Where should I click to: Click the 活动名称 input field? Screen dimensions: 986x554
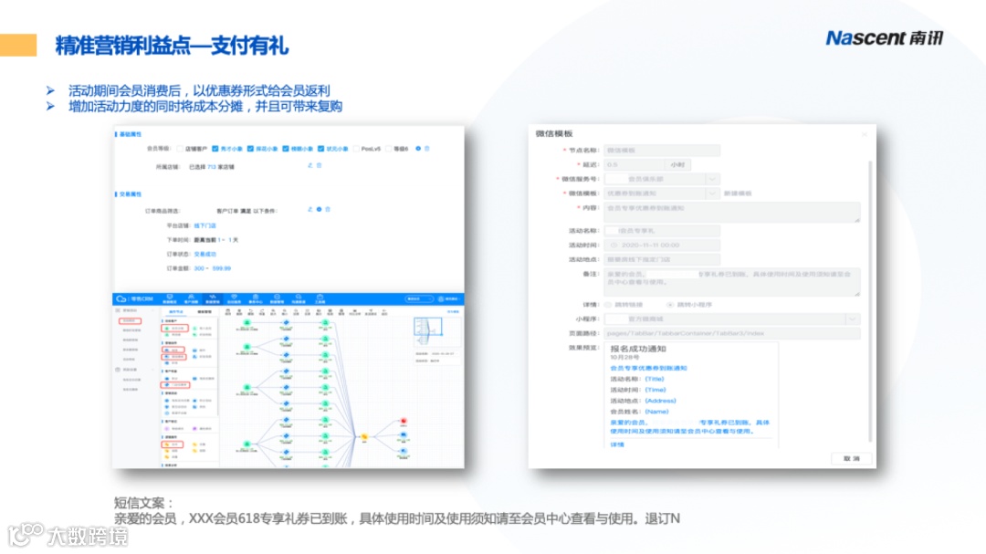click(x=662, y=231)
